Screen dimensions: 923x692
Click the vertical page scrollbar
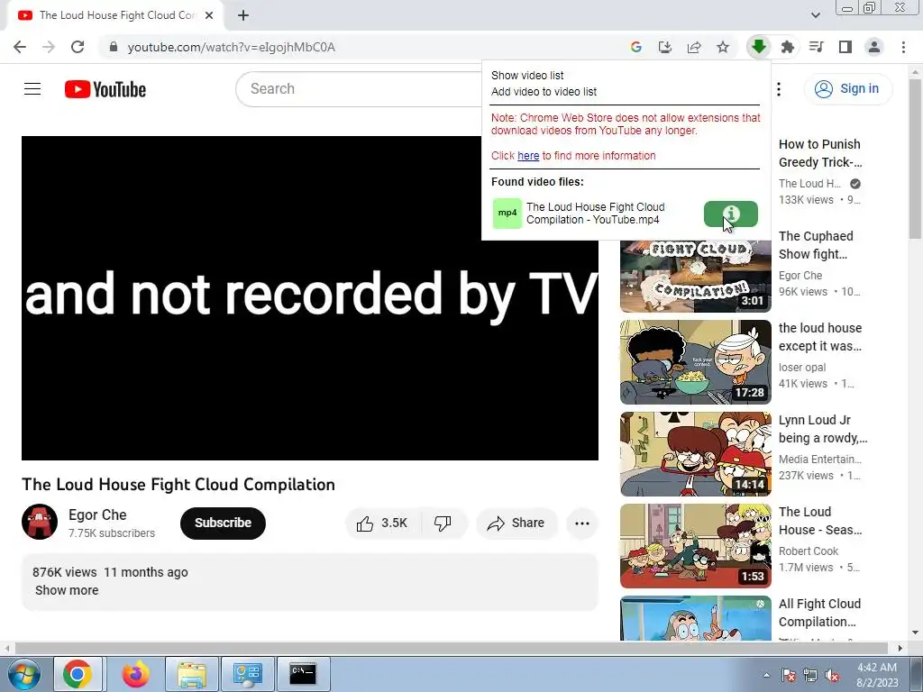[916, 159]
